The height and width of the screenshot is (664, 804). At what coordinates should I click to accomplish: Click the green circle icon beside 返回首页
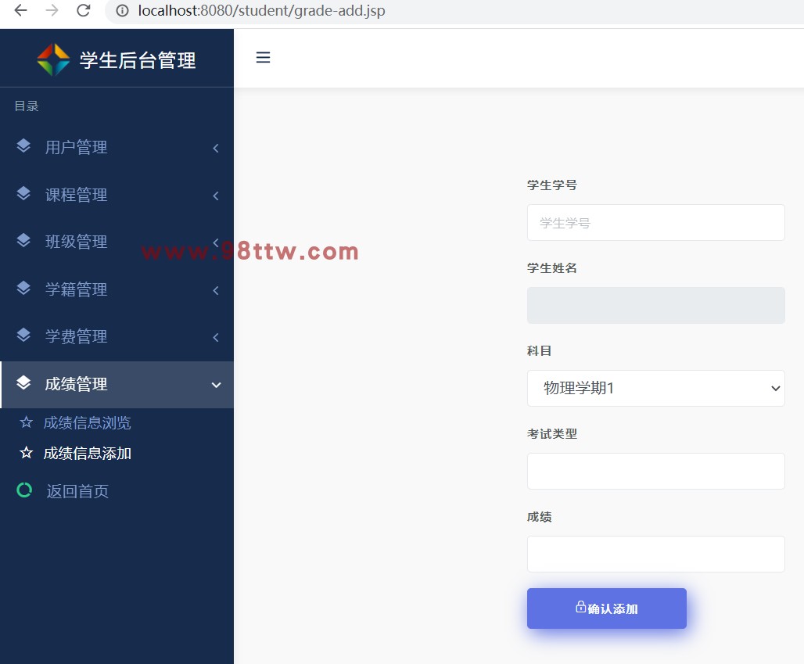click(x=24, y=490)
